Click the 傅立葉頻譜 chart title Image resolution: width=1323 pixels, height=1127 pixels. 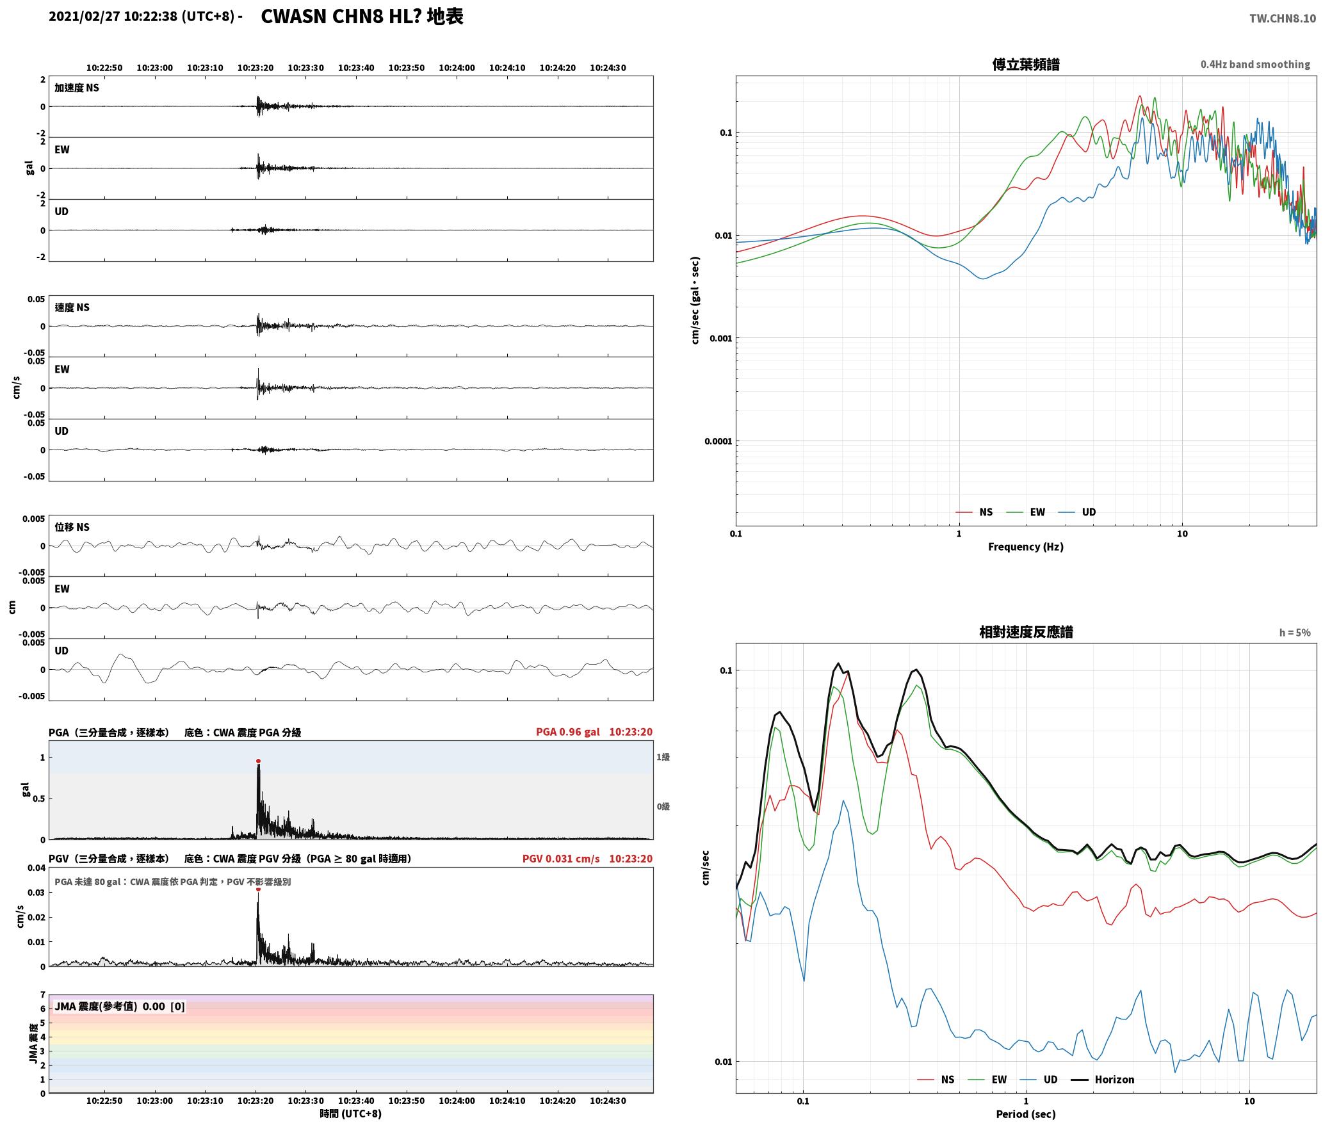[x=1025, y=65]
